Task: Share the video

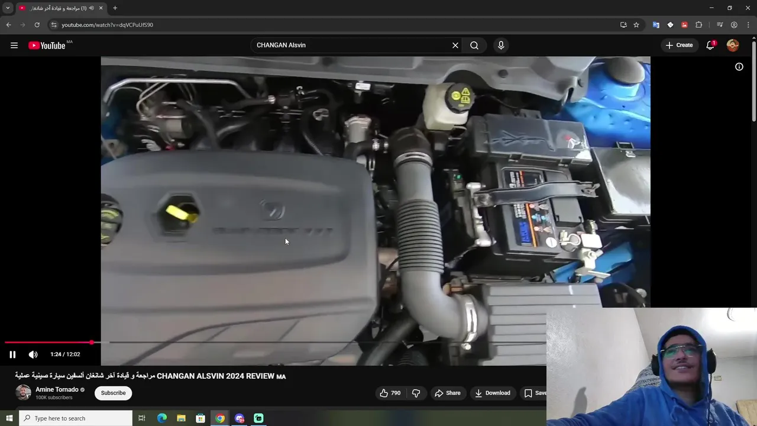Action: point(447,393)
